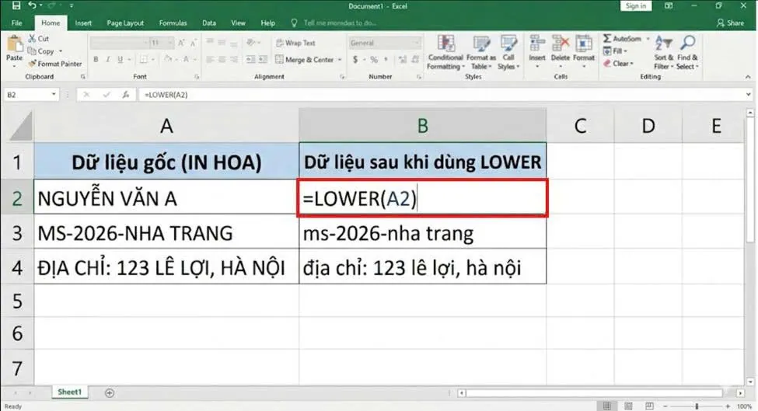Viewport: 758px width, 411px height.
Task: Decrease indent in the cell
Action: 250,59
